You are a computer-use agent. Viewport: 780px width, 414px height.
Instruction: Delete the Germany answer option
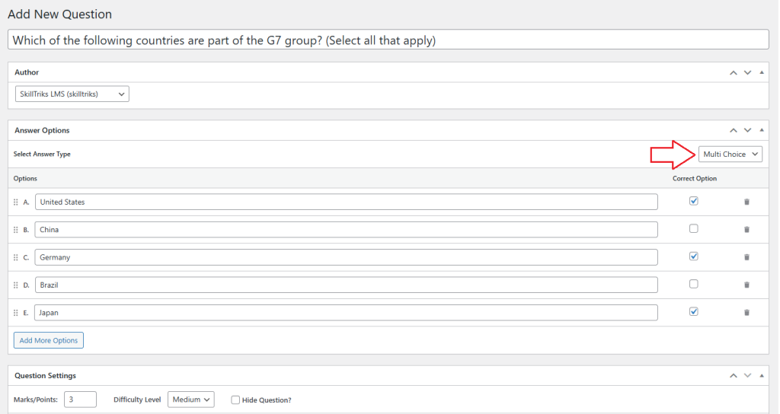746,257
